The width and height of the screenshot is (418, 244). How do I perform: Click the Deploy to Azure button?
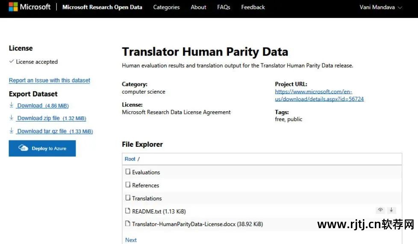pos(42,149)
